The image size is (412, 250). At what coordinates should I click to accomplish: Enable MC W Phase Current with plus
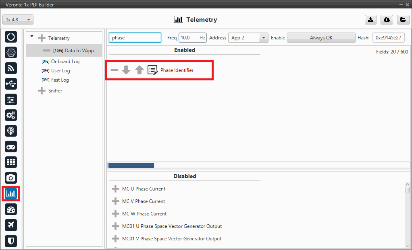[116, 214]
